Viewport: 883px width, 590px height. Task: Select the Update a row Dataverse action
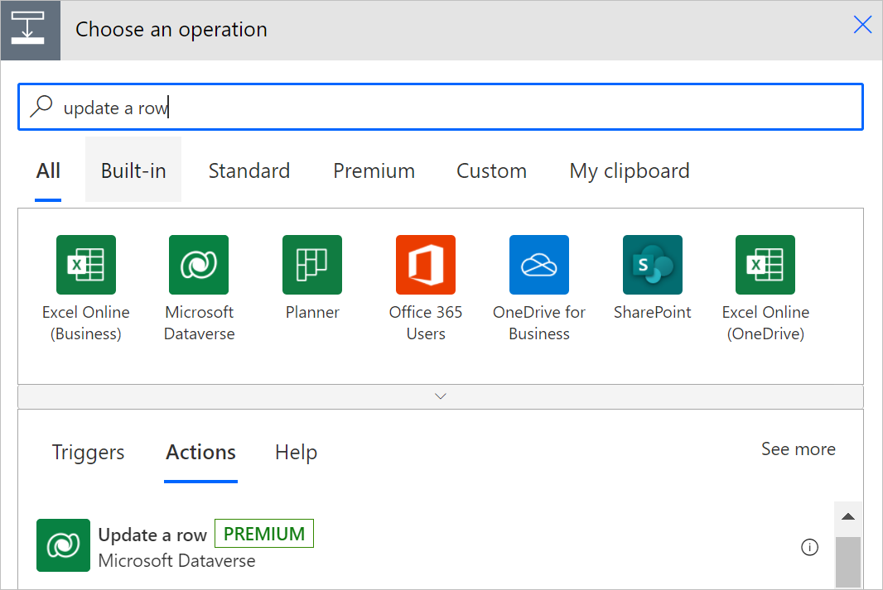click(152, 535)
